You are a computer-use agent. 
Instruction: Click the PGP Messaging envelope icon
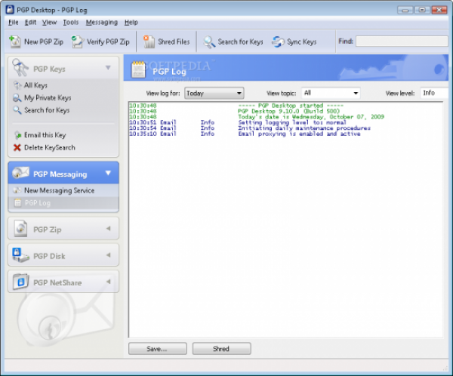[x=20, y=173]
